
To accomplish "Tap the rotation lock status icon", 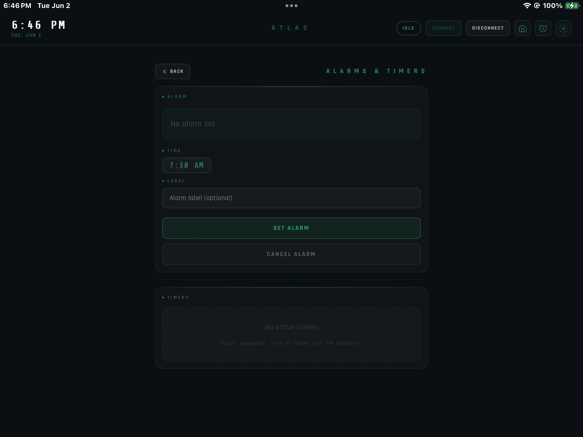I will [x=537, y=6].
